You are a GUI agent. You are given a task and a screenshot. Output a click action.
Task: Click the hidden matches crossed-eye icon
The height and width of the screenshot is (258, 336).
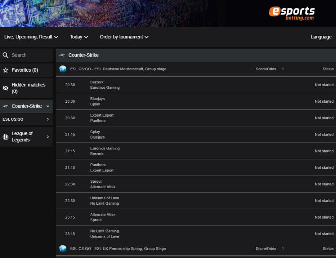(5, 88)
